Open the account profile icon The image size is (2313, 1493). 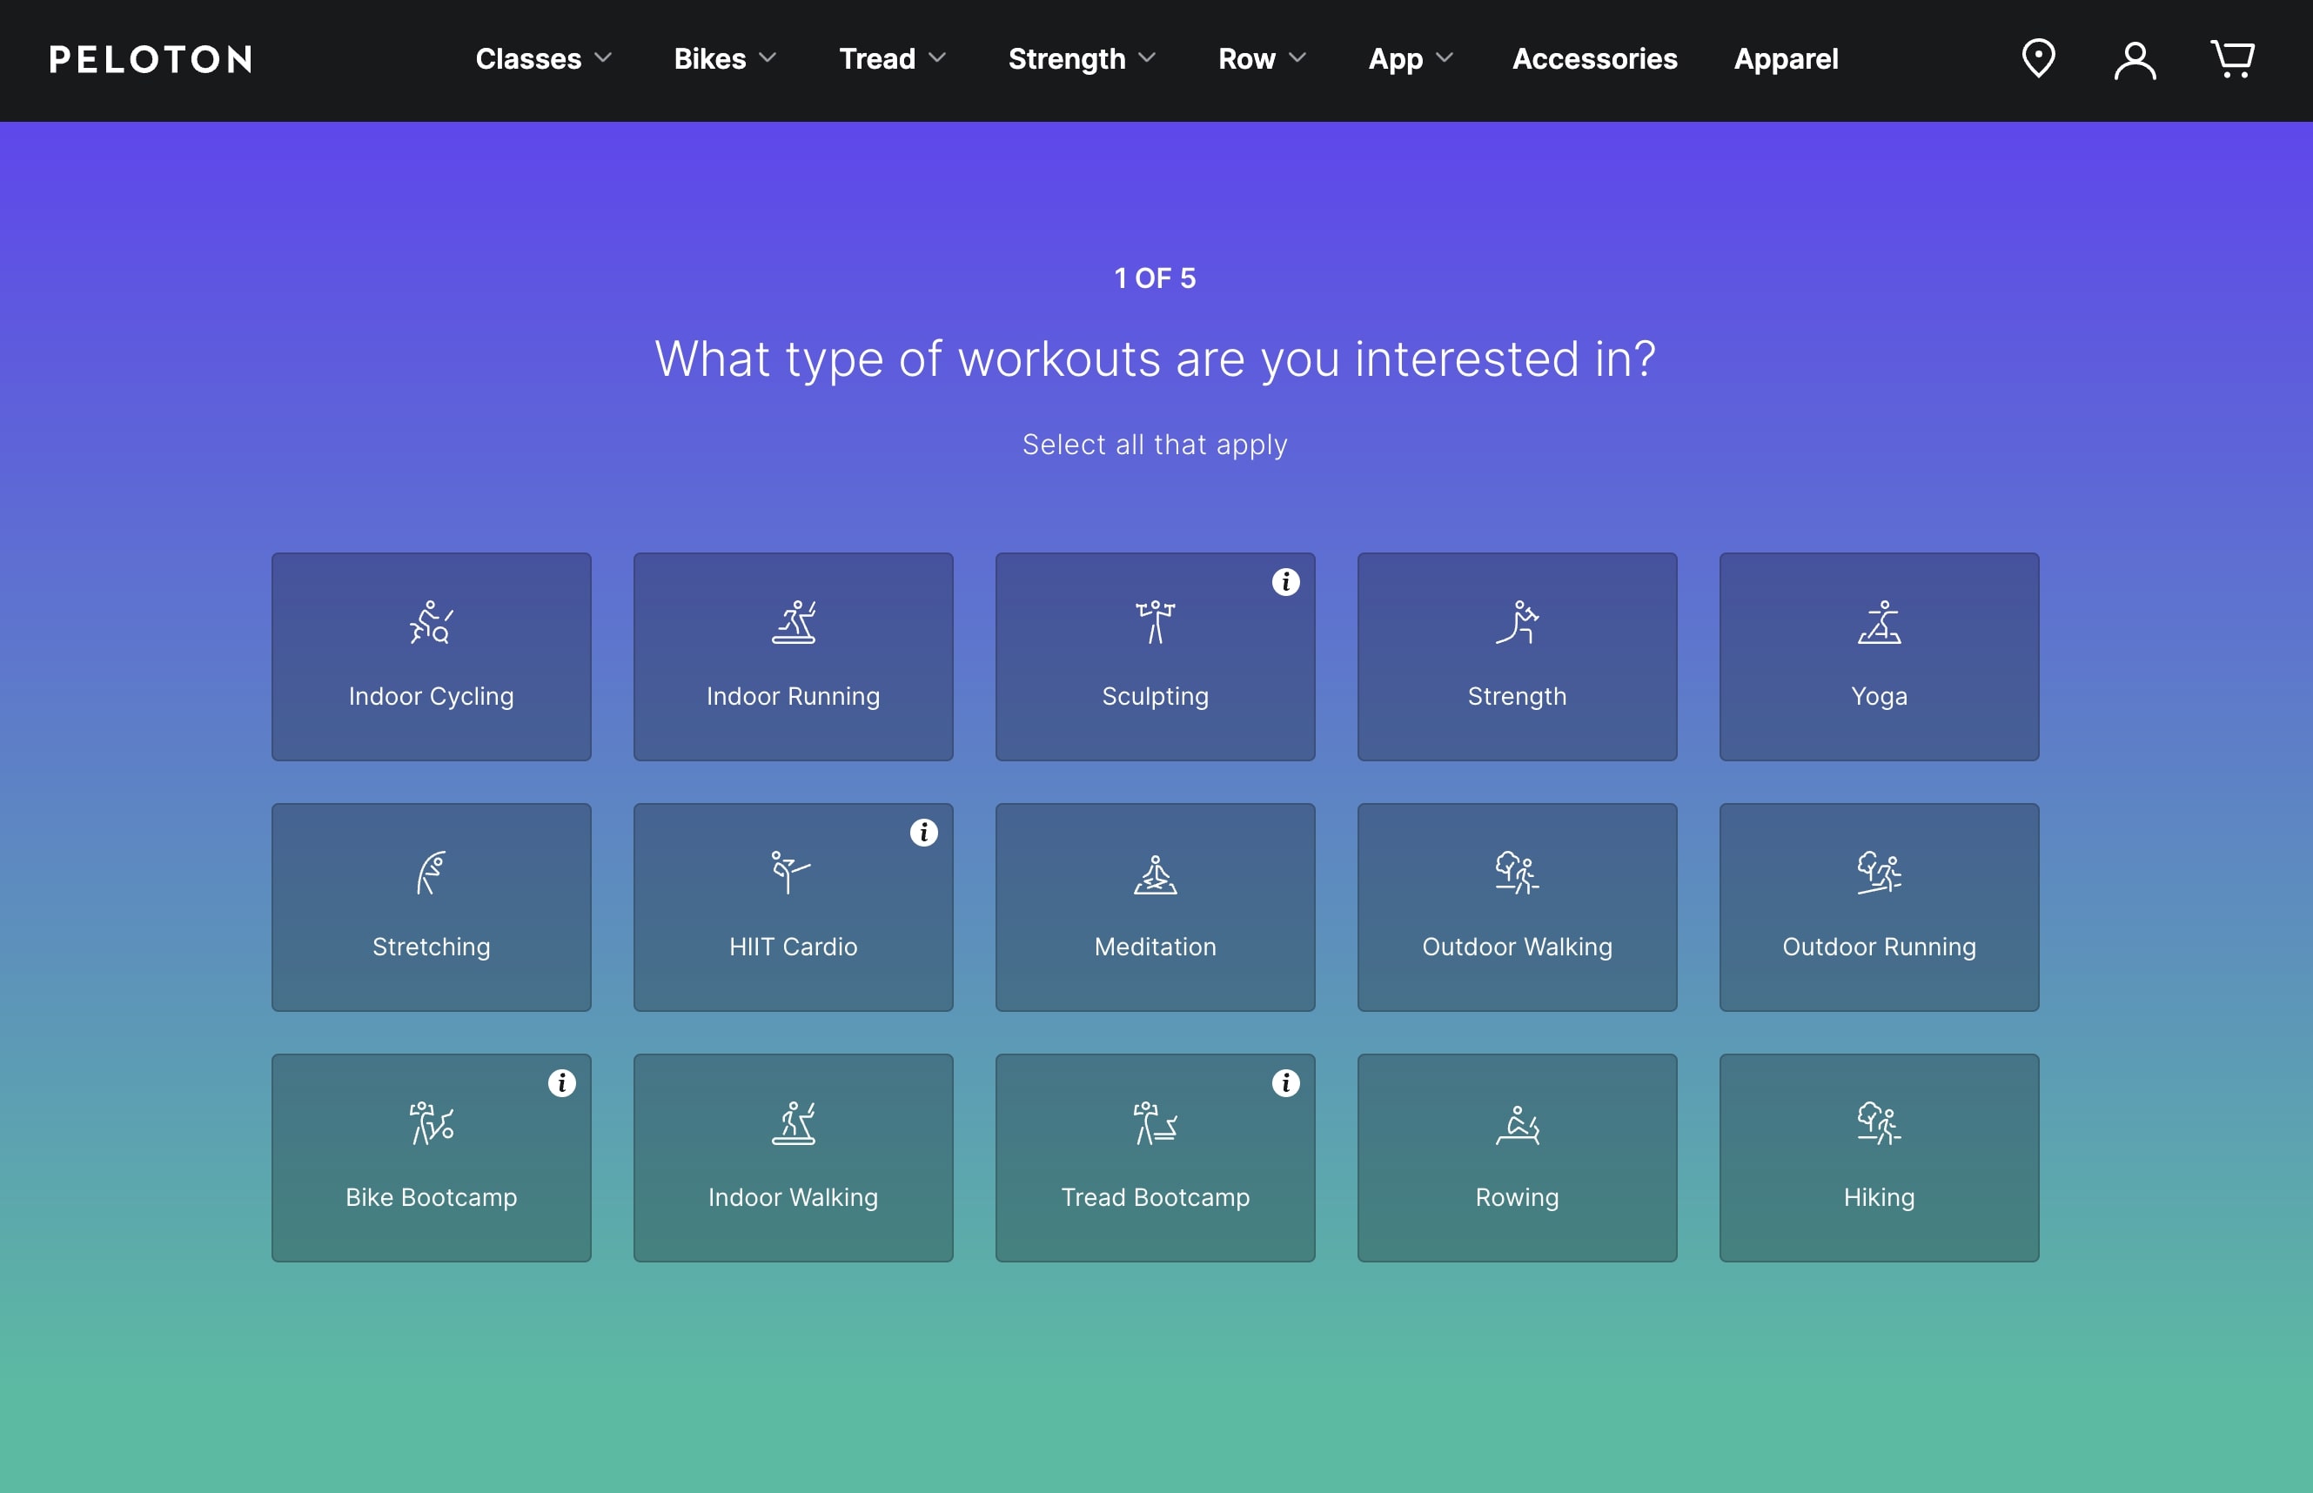2135,60
